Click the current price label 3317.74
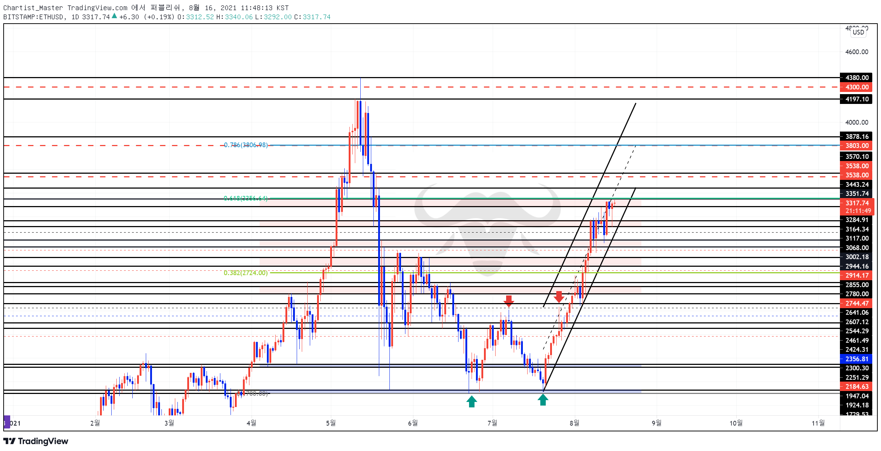This screenshot has width=881, height=451. [x=857, y=203]
